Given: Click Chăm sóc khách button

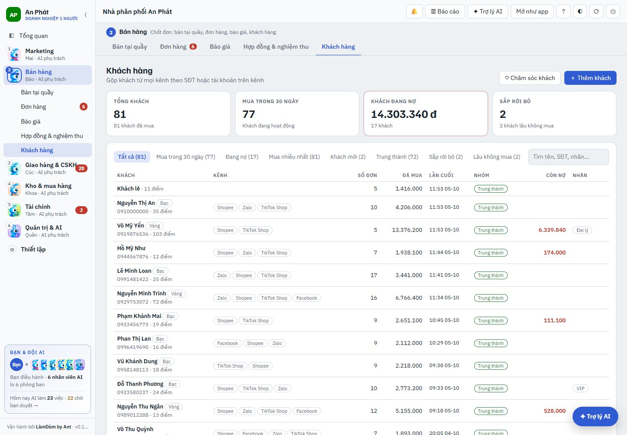Looking at the screenshot, I should [x=530, y=78].
